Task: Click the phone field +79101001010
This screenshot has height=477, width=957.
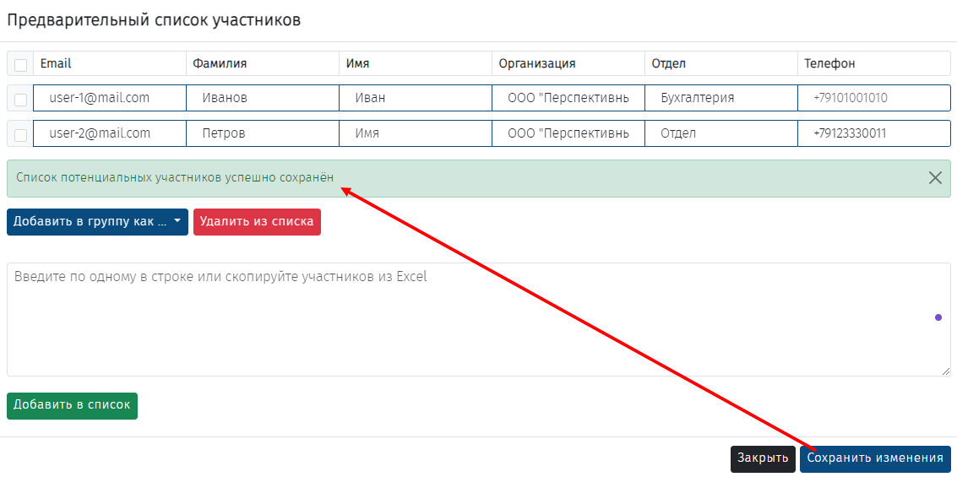Action: click(873, 98)
